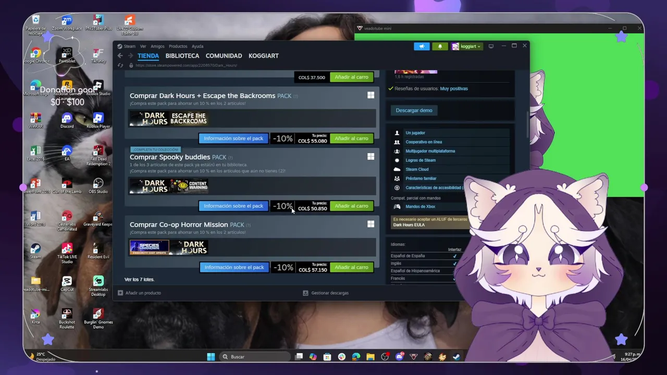Open pack info for Escape the Backrooms bundle
Image resolution: width=667 pixels, height=375 pixels.
pyautogui.click(x=233, y=139)
